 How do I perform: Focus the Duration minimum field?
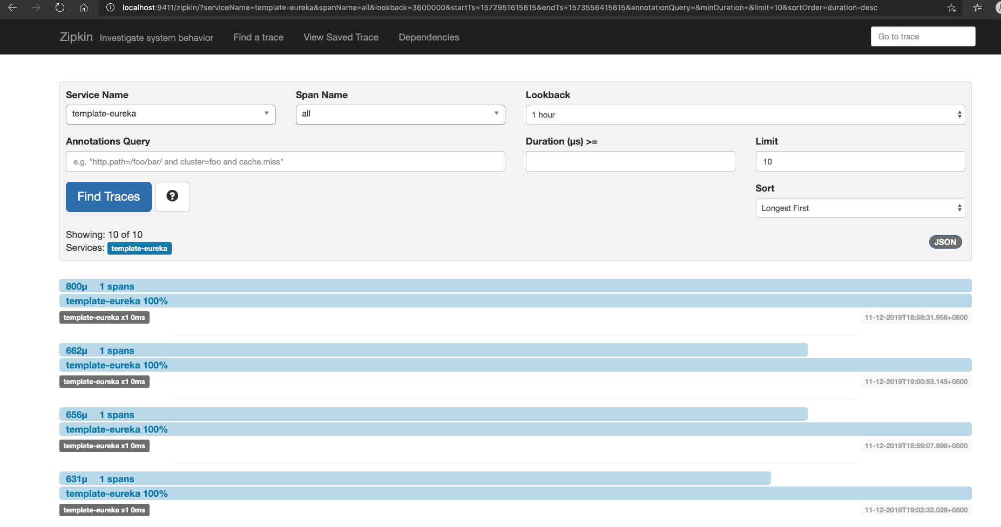click(630, 161)
